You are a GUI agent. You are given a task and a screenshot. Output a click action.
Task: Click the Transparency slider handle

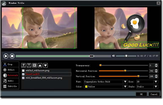tap(100, 65)
